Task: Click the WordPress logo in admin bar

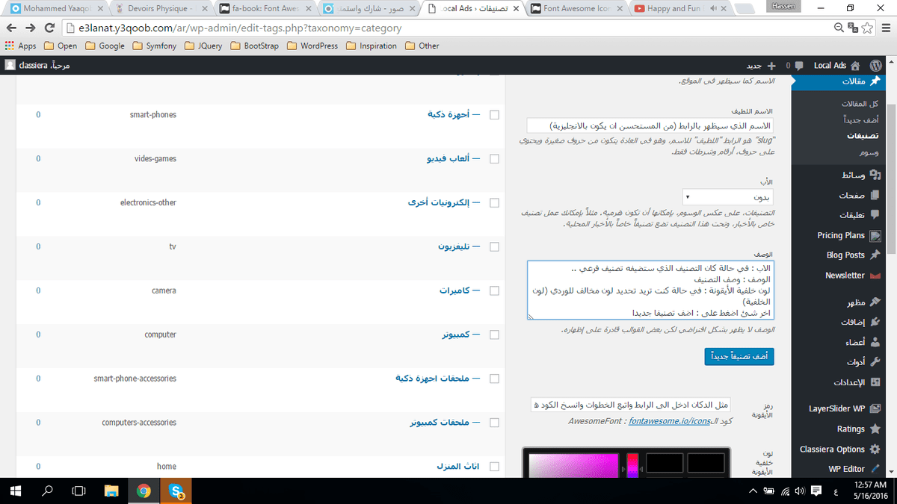Action: 875,65
